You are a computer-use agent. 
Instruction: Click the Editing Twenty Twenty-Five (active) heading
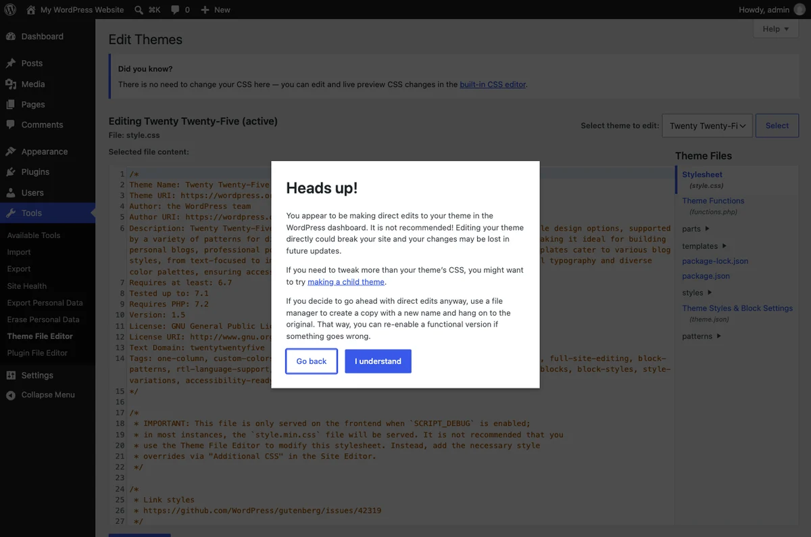click(x=193, y=121)
